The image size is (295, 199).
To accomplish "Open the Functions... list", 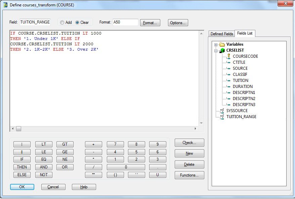I will (x=189, y=175).
